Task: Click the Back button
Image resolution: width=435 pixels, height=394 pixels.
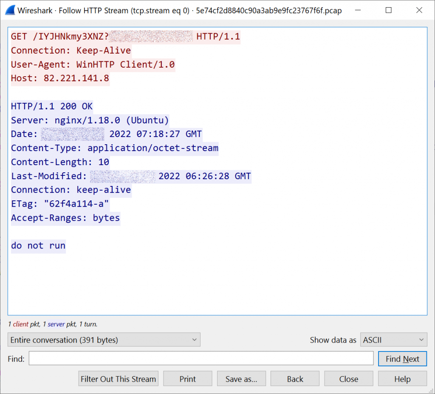Action: click(x=295, y=379)
